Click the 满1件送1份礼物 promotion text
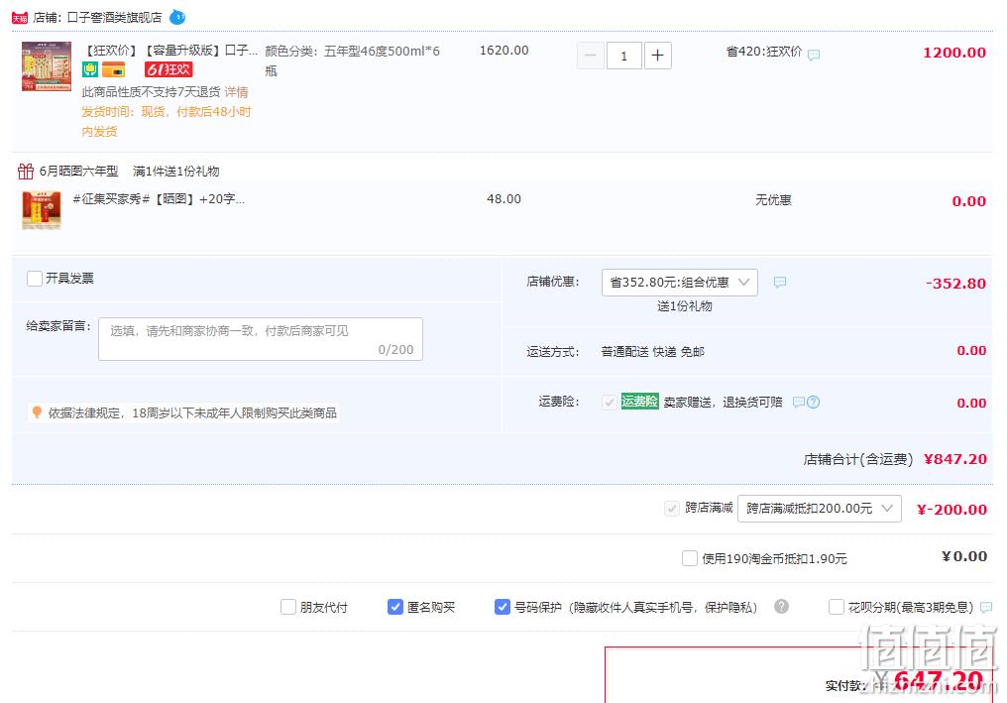 pos(176,171)
